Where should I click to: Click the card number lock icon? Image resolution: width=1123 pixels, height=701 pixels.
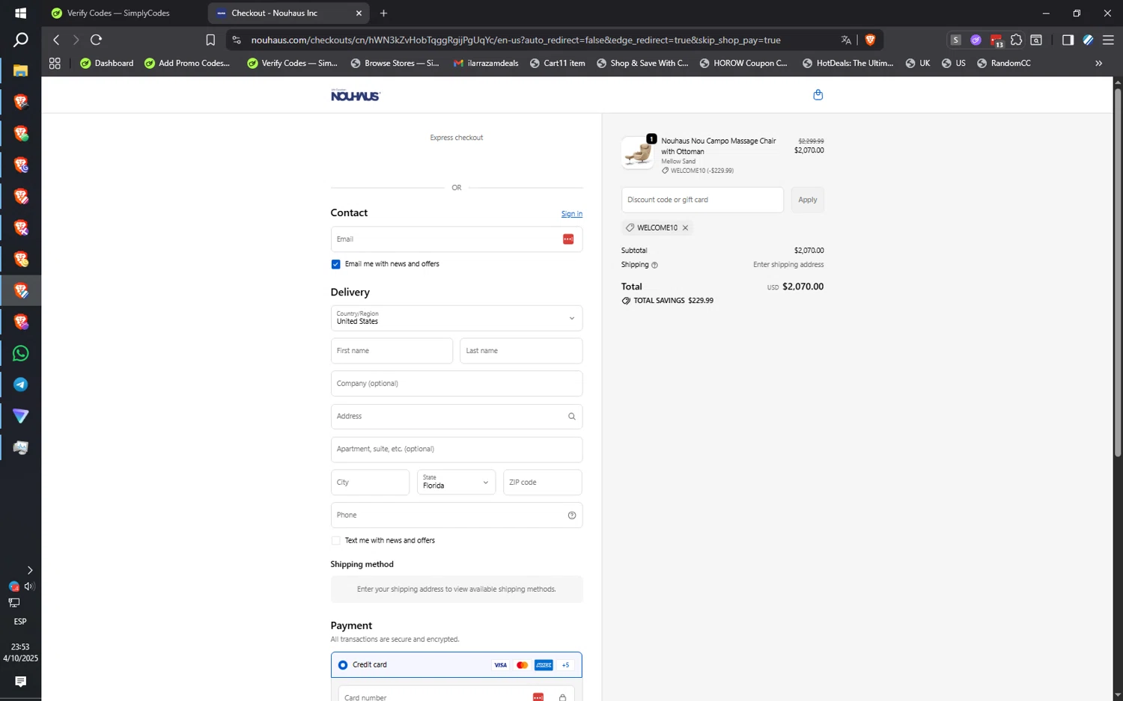[x=562, y=697]
